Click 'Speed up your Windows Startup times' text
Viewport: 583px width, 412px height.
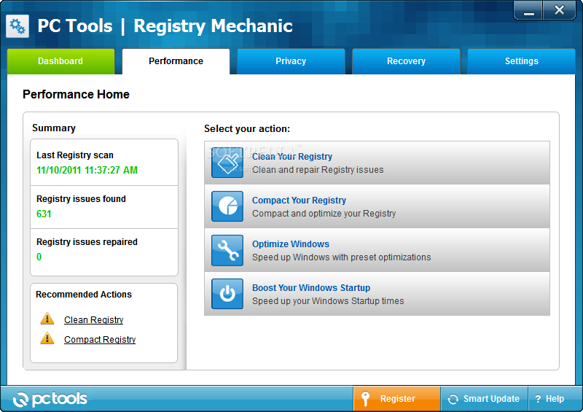click(328, 300)
